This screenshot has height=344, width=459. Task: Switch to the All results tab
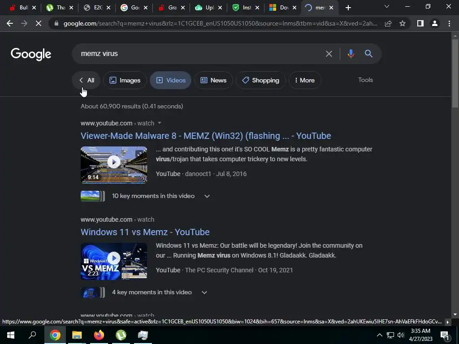click(x=87, y=80)
